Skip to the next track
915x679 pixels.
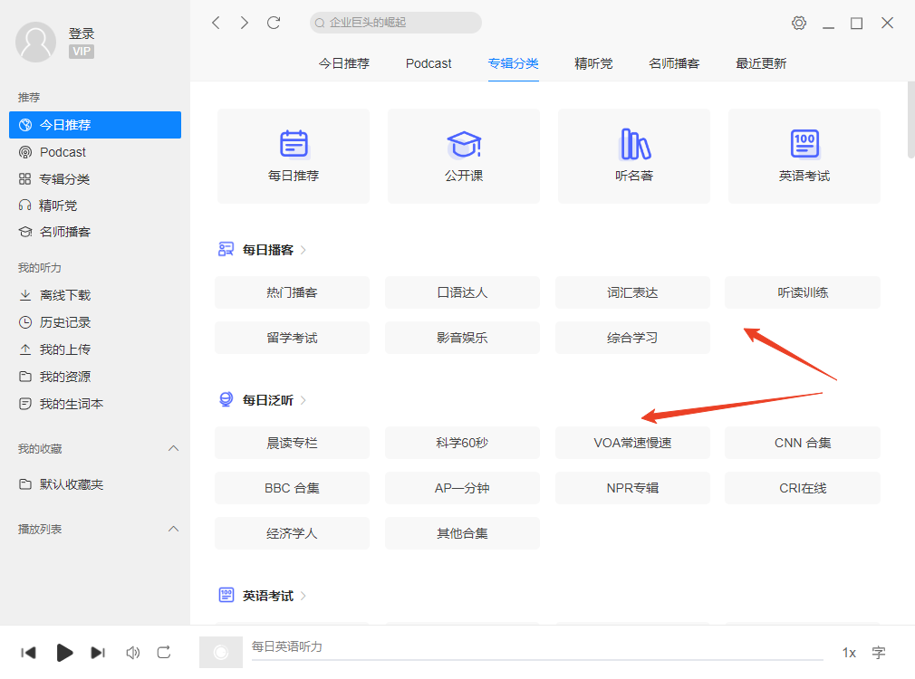(98, 652)
